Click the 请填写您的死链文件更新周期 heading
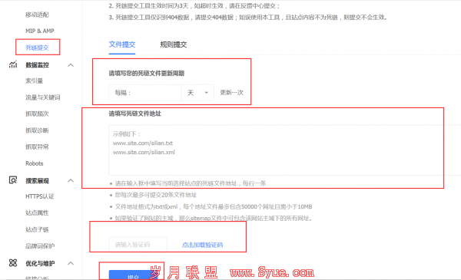Image resolution: width=461 pixels, height=280 pixels. (147, 73)
